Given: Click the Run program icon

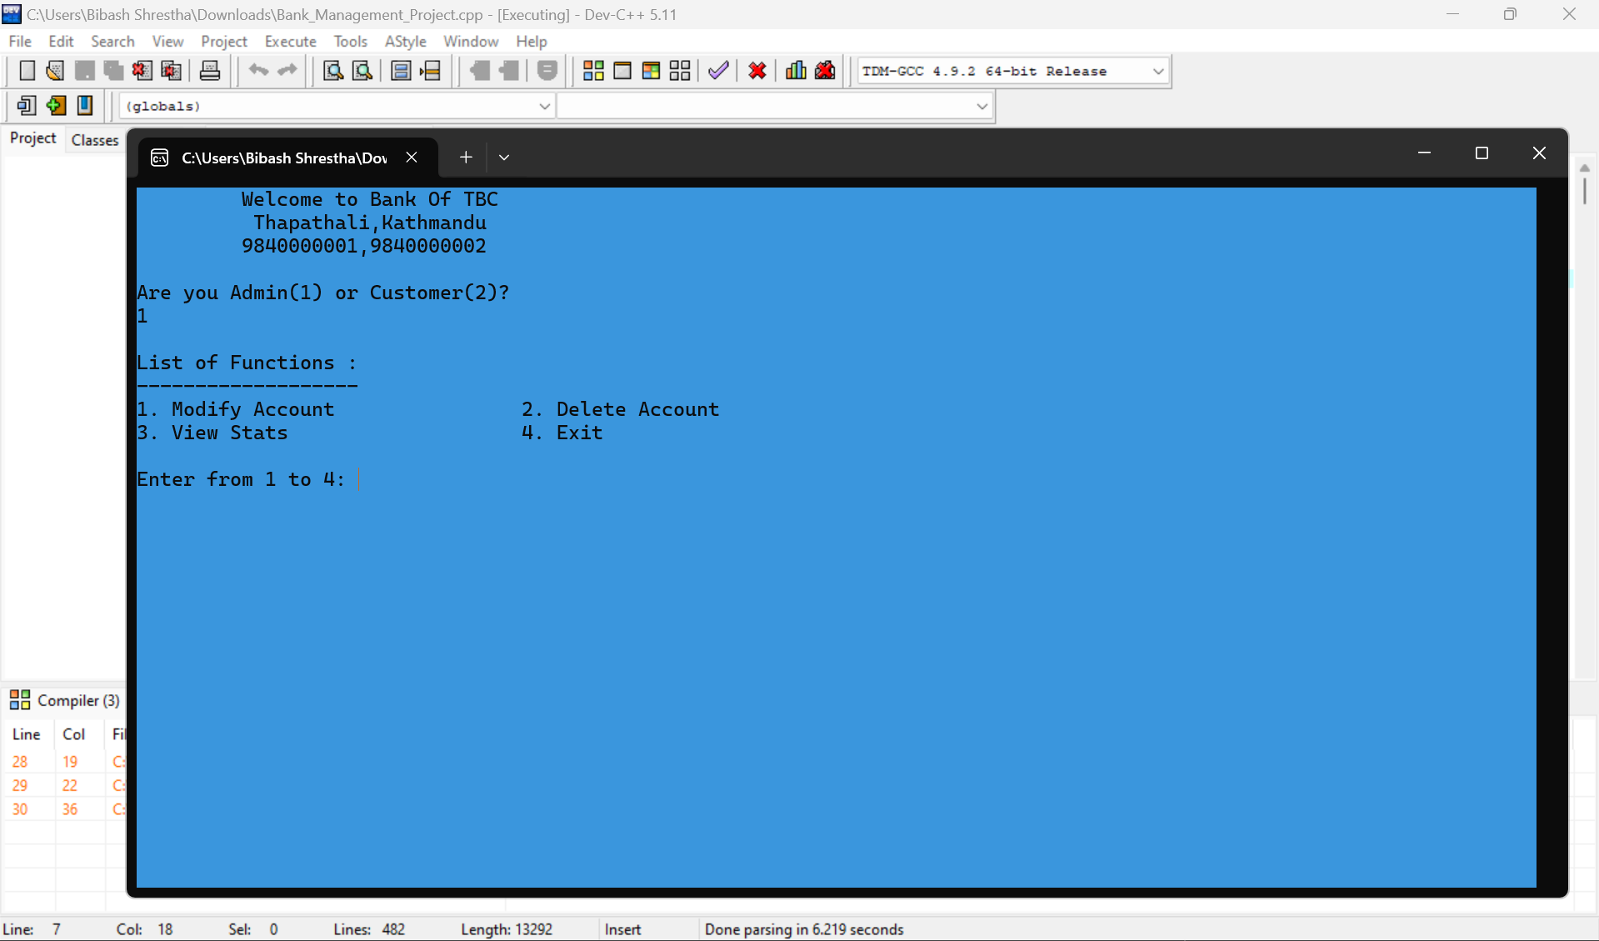Looking at the screenshot, I should tap(622, 71).
